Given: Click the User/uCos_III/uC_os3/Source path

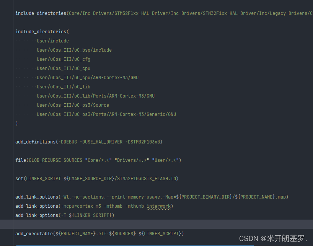Looking at the screenshot, I should (73, 105).
